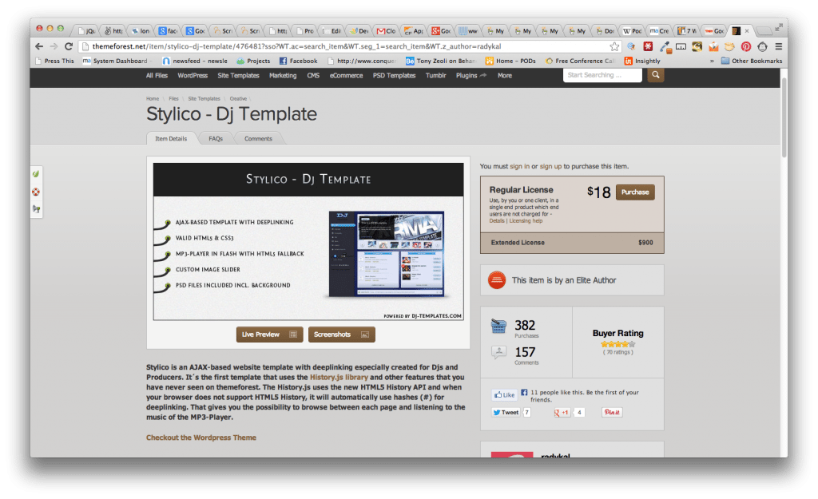Screen dimensions: 818x499
Task: Open eCommerce category in navigation
Action: tap(346, 76)
